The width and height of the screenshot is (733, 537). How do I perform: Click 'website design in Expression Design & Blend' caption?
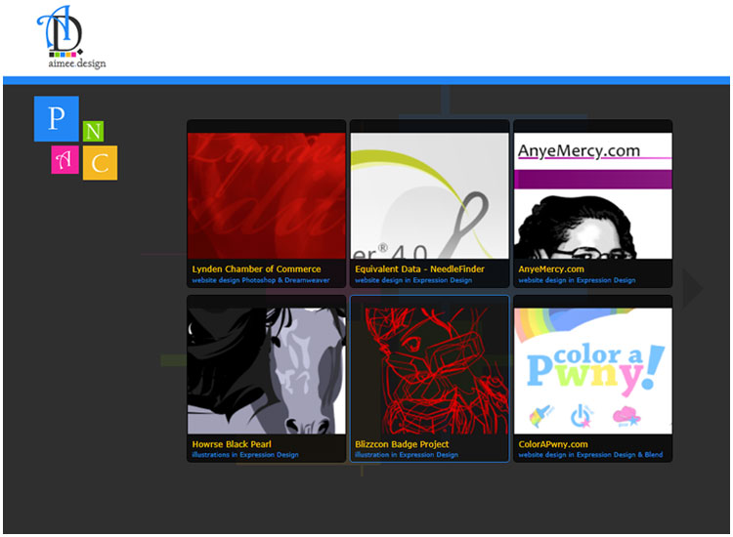pyautogui.click(x=590, y=455)
